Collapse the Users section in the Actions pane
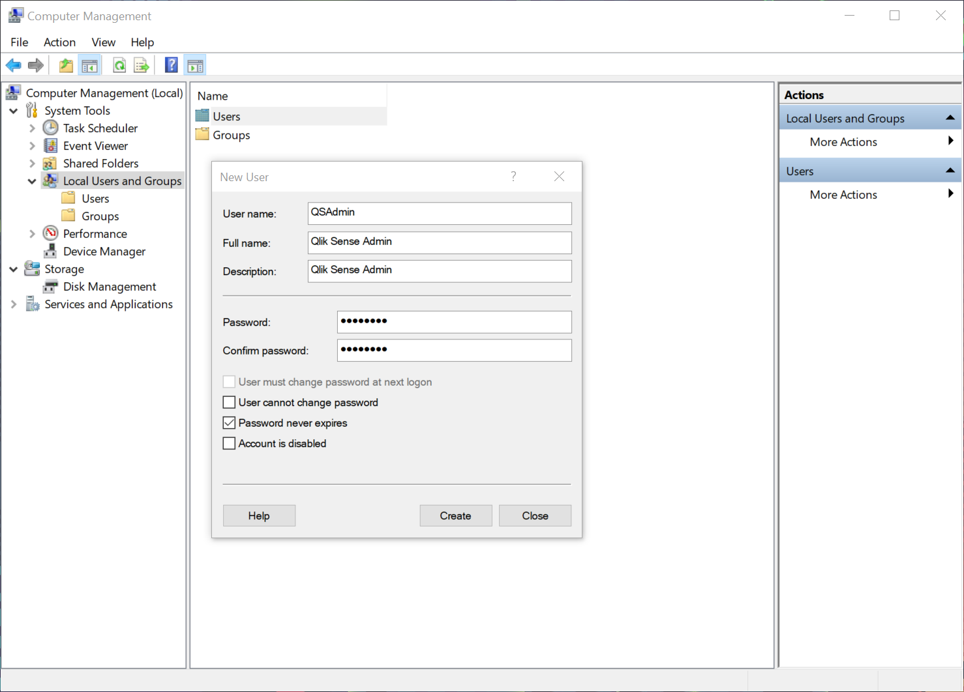Screen dimensions: 964x692 [x=951, y=170]
